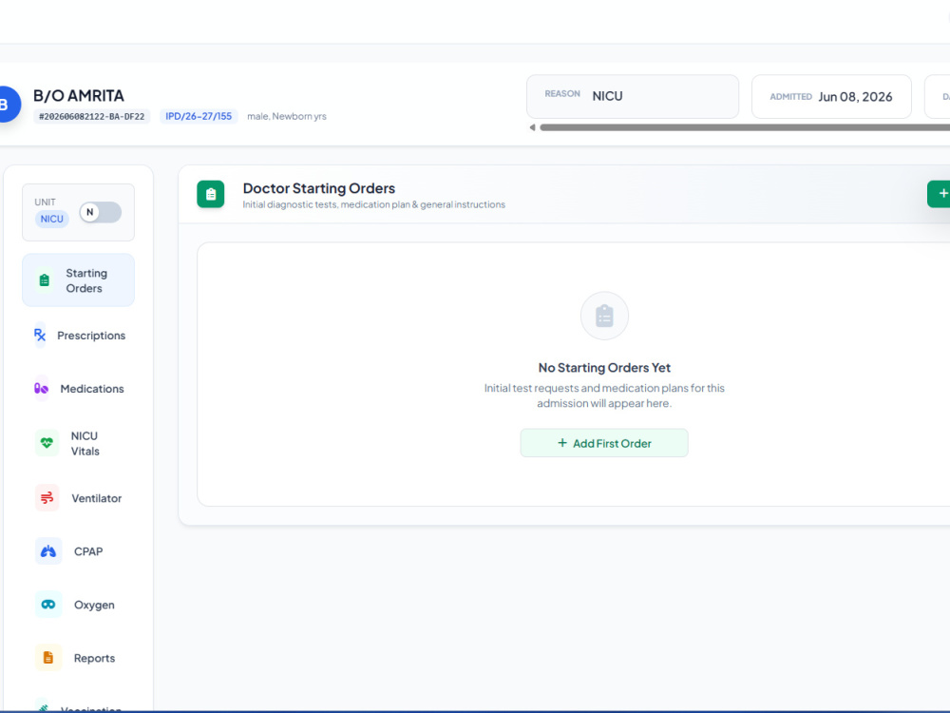Click the IPD/26-27/155 badge
This screenshot has width=950, height=713.
(x=199, y=116)
